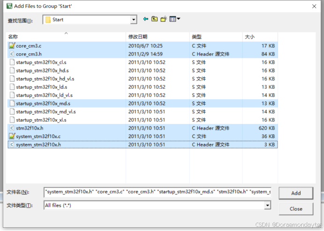Select startup_stm32f10x_ld.s file icon

[12, 87]
